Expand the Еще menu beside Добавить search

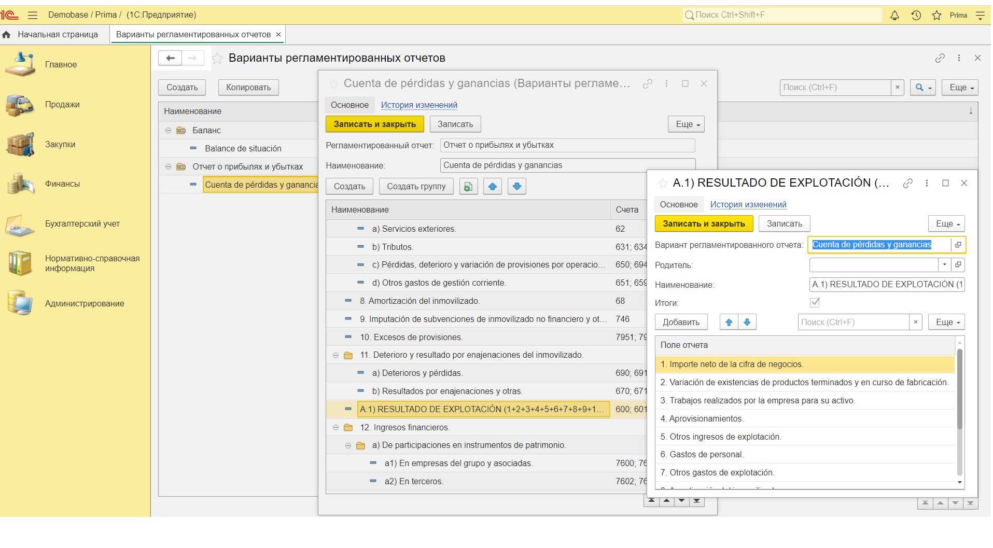[x=946, y=322]
